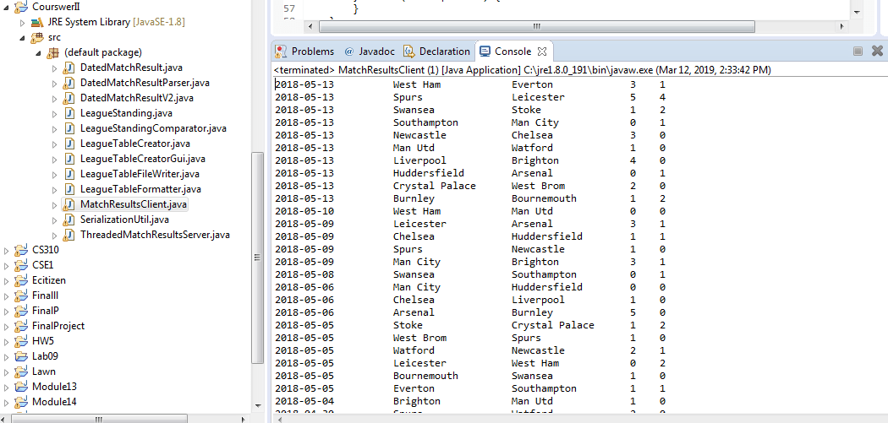Select the Console tab
Screen dimensions: 888x423
pyautogui.click(x=513, y=52)
